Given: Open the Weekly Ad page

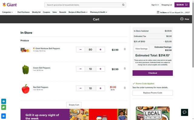Looking at the screenshot, I should coord(36,12).
